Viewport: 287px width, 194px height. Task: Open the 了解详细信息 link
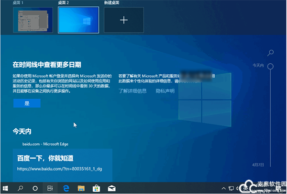point(132,91)
